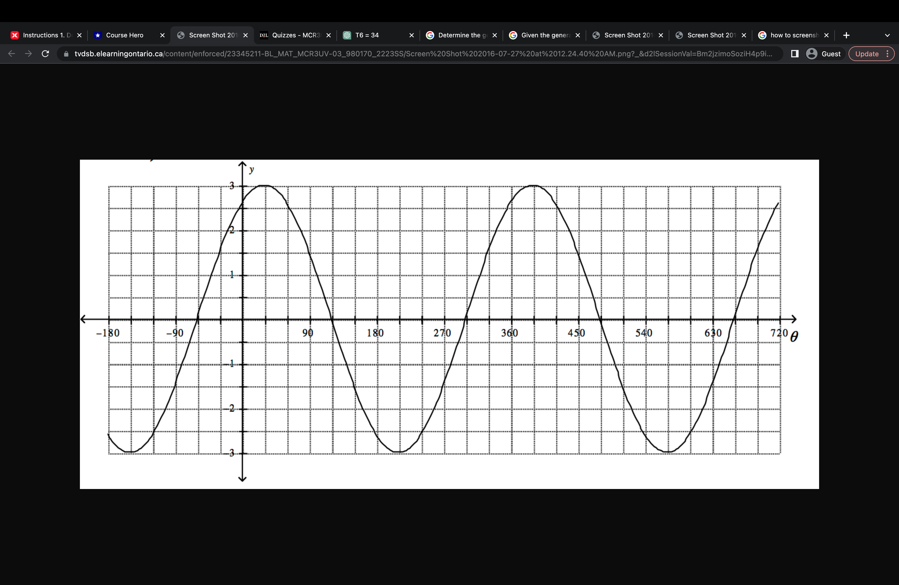
Task: Open the how to screenshot tab
Action: click(x=793, y=35)
